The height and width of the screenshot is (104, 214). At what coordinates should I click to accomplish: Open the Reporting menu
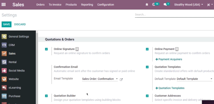coord(87,5)
